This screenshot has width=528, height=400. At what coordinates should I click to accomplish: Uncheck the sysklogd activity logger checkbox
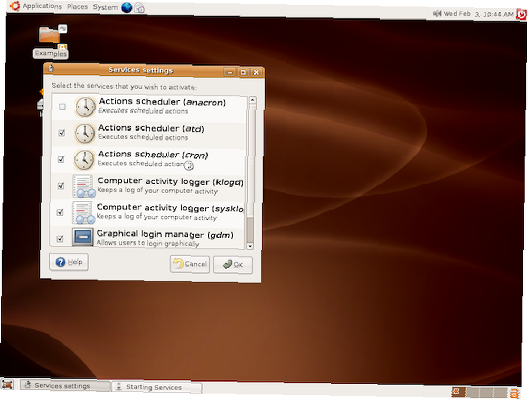click(x=60, y=212)
